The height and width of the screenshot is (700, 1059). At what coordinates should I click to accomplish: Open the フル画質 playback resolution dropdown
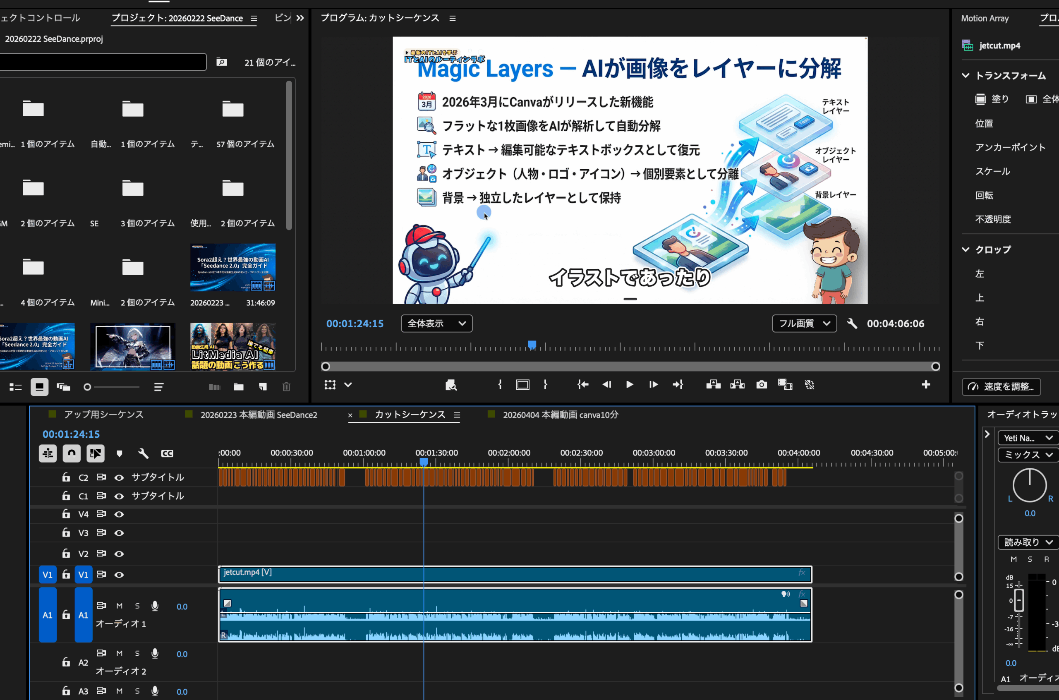804,323
